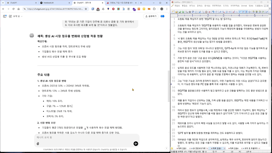Open 문서(D) menu in EditPlus
The width and height of the screenshot is (272, 153).
pyautogui.click(x=207, y=6)
